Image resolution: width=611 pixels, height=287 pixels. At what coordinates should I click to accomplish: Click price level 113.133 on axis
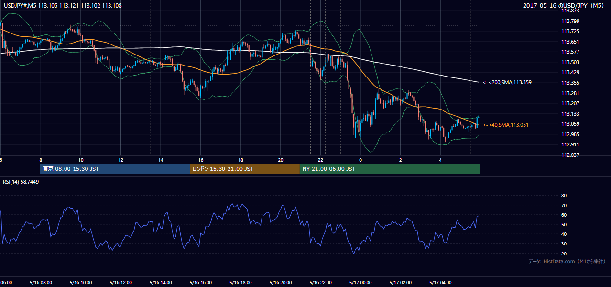click(x=570, y=114)
